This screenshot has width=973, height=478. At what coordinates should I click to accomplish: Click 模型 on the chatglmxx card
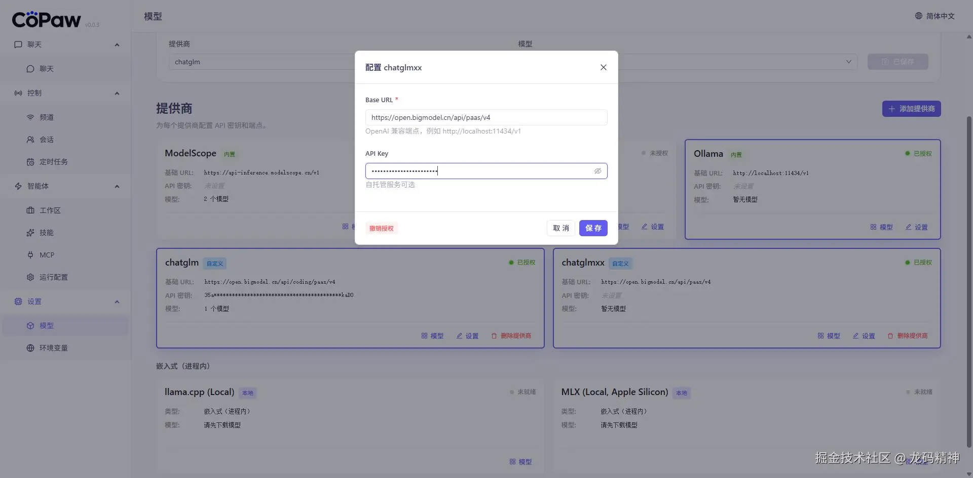(829, 336)
